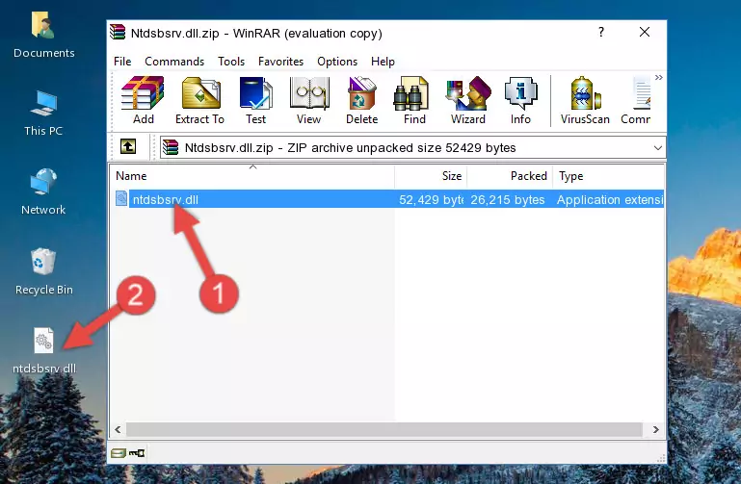Click the drive icon in the status bar

(x=119, y=453)
